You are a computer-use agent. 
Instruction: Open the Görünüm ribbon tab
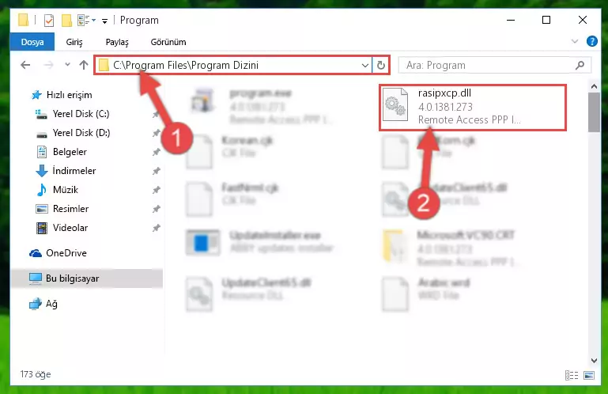[x=168, y=42]
